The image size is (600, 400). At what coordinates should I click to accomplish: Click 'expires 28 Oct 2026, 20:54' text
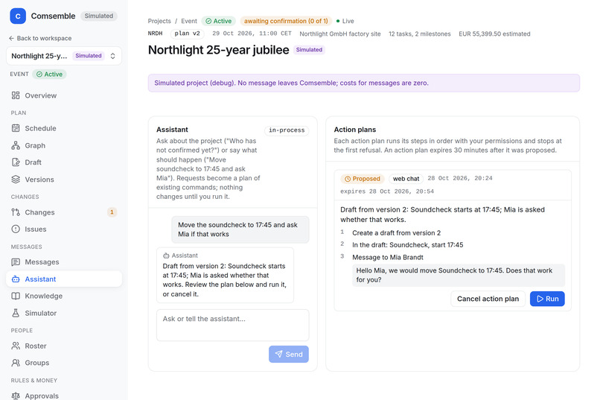click(x=387, y=191)
